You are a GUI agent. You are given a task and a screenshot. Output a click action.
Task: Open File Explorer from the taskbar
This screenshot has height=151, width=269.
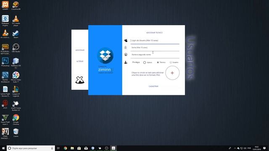click(72, 148)
